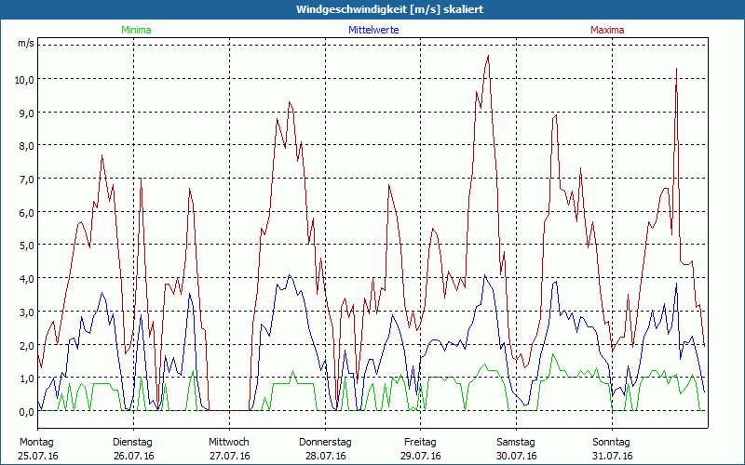Click the '10,0' y-axis value
Image resolution: width=745 pixels, height=465 pixels.
24,80
